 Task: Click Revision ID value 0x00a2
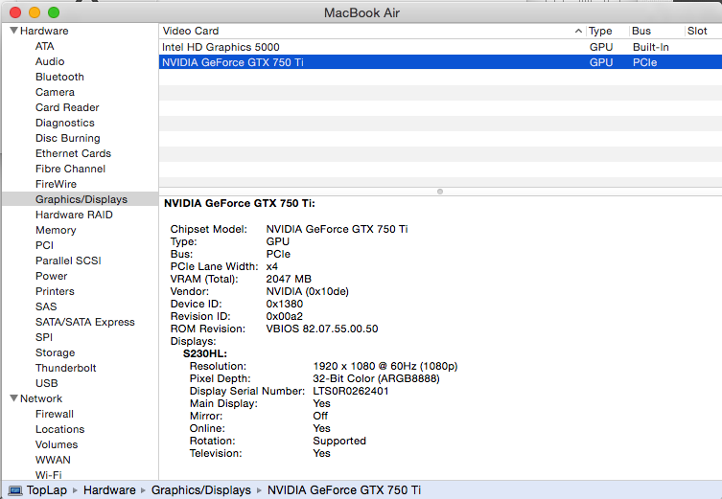click(x=284, y=316)
